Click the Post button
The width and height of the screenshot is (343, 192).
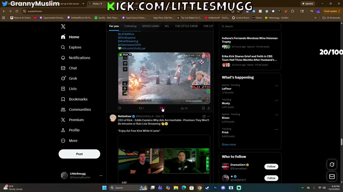coord(79,154)
